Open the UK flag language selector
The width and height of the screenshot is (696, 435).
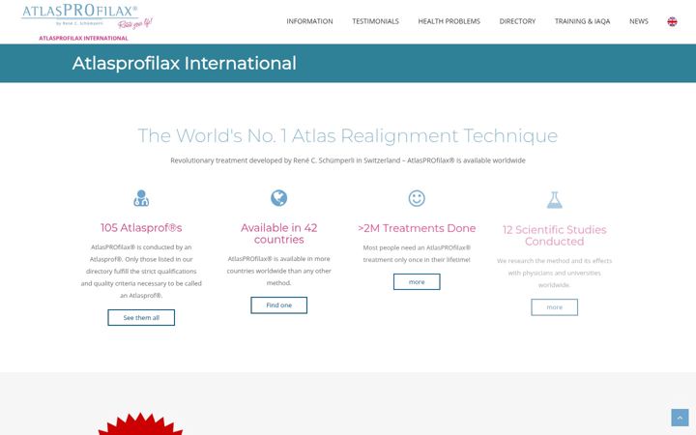point(672,21)
